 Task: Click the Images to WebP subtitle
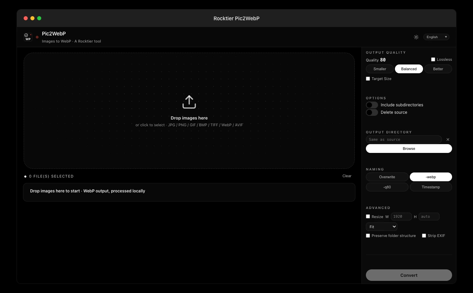pos(71,41)
